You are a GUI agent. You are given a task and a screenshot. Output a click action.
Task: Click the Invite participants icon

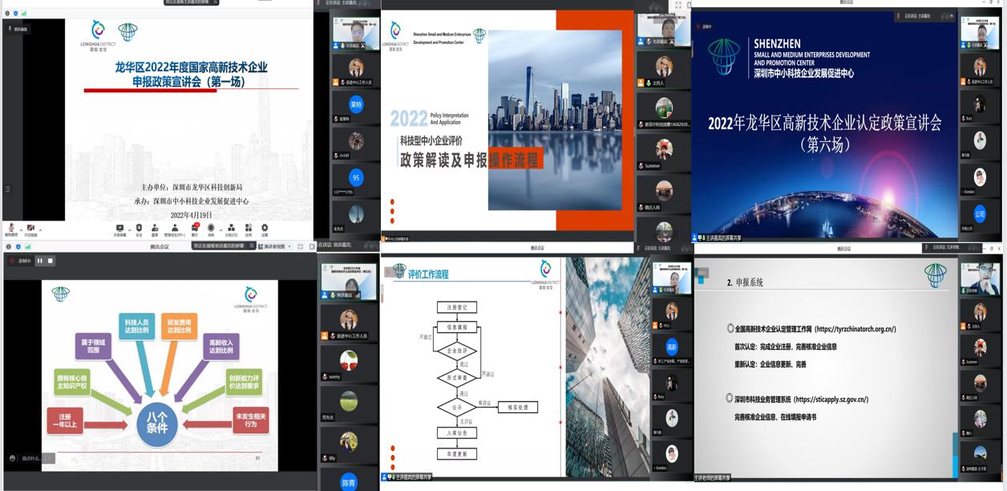coord(155,228)
